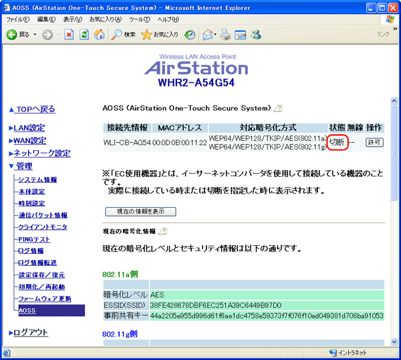401x360 pixels.
Task: Click the Messenger people toolbar icon
Action: pos(256,35)
